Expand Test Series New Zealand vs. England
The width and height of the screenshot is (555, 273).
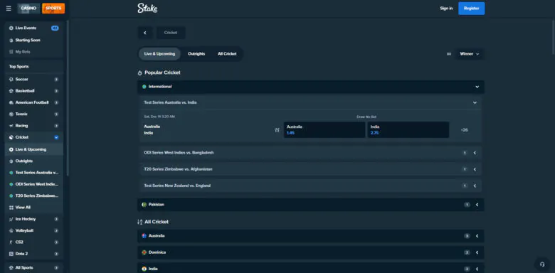(x=475, y=186)
